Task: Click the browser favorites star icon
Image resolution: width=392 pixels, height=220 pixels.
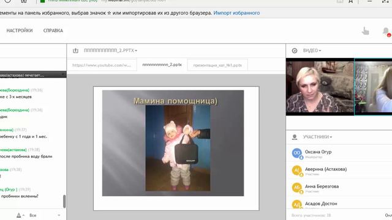Action: [x=351, y=1]
